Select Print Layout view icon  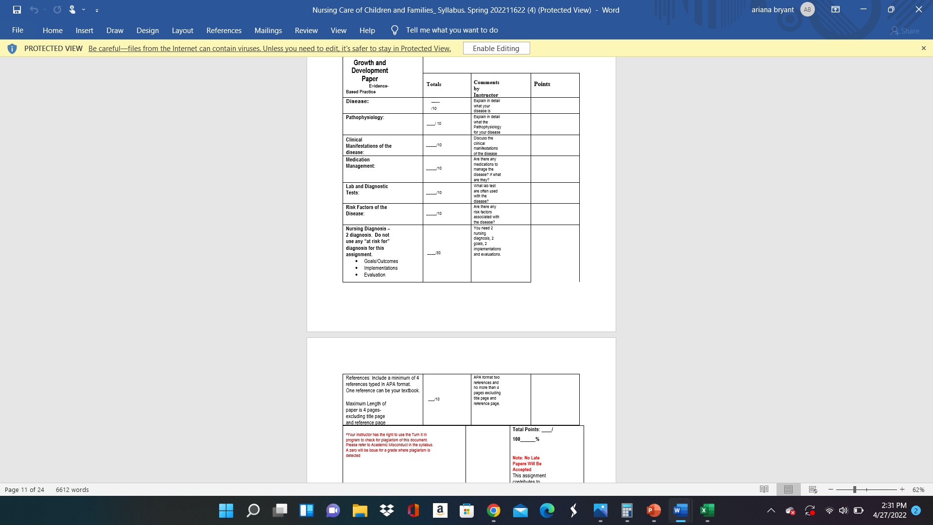tap(788, 490)
